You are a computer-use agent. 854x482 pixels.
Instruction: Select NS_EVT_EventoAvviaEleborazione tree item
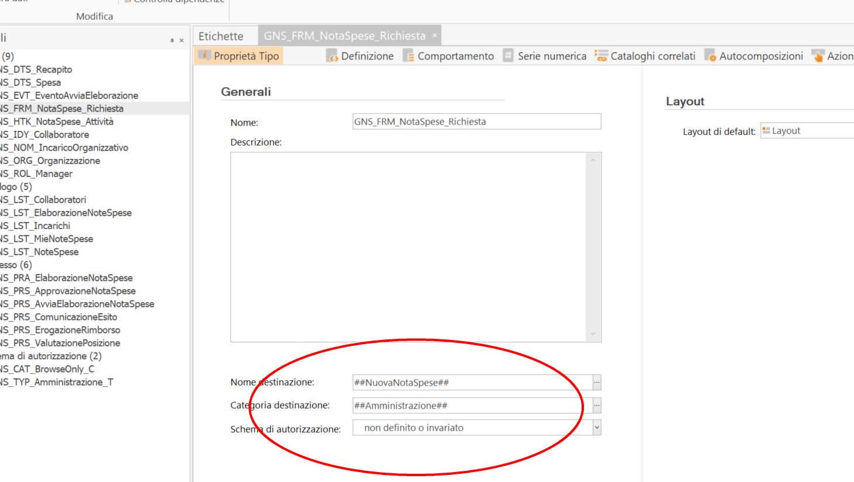click(69, 95)
